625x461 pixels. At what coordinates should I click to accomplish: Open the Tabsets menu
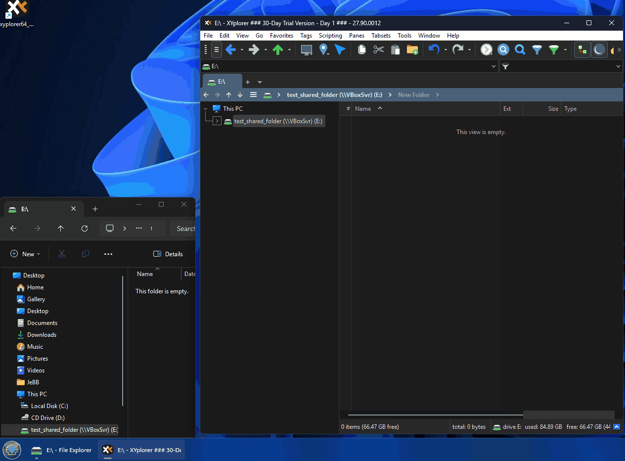tap(381, 36)
